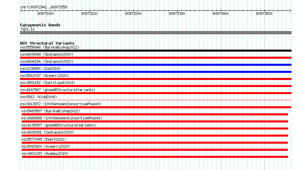Select the red nsv4147967 variant bar
301x170 pixels.
pos(156,93)
